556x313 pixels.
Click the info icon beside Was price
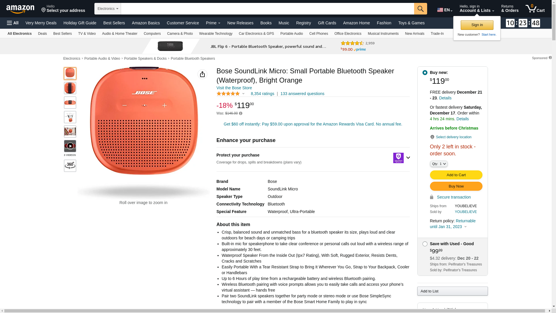pyautogui.click(x=241, y=114)
